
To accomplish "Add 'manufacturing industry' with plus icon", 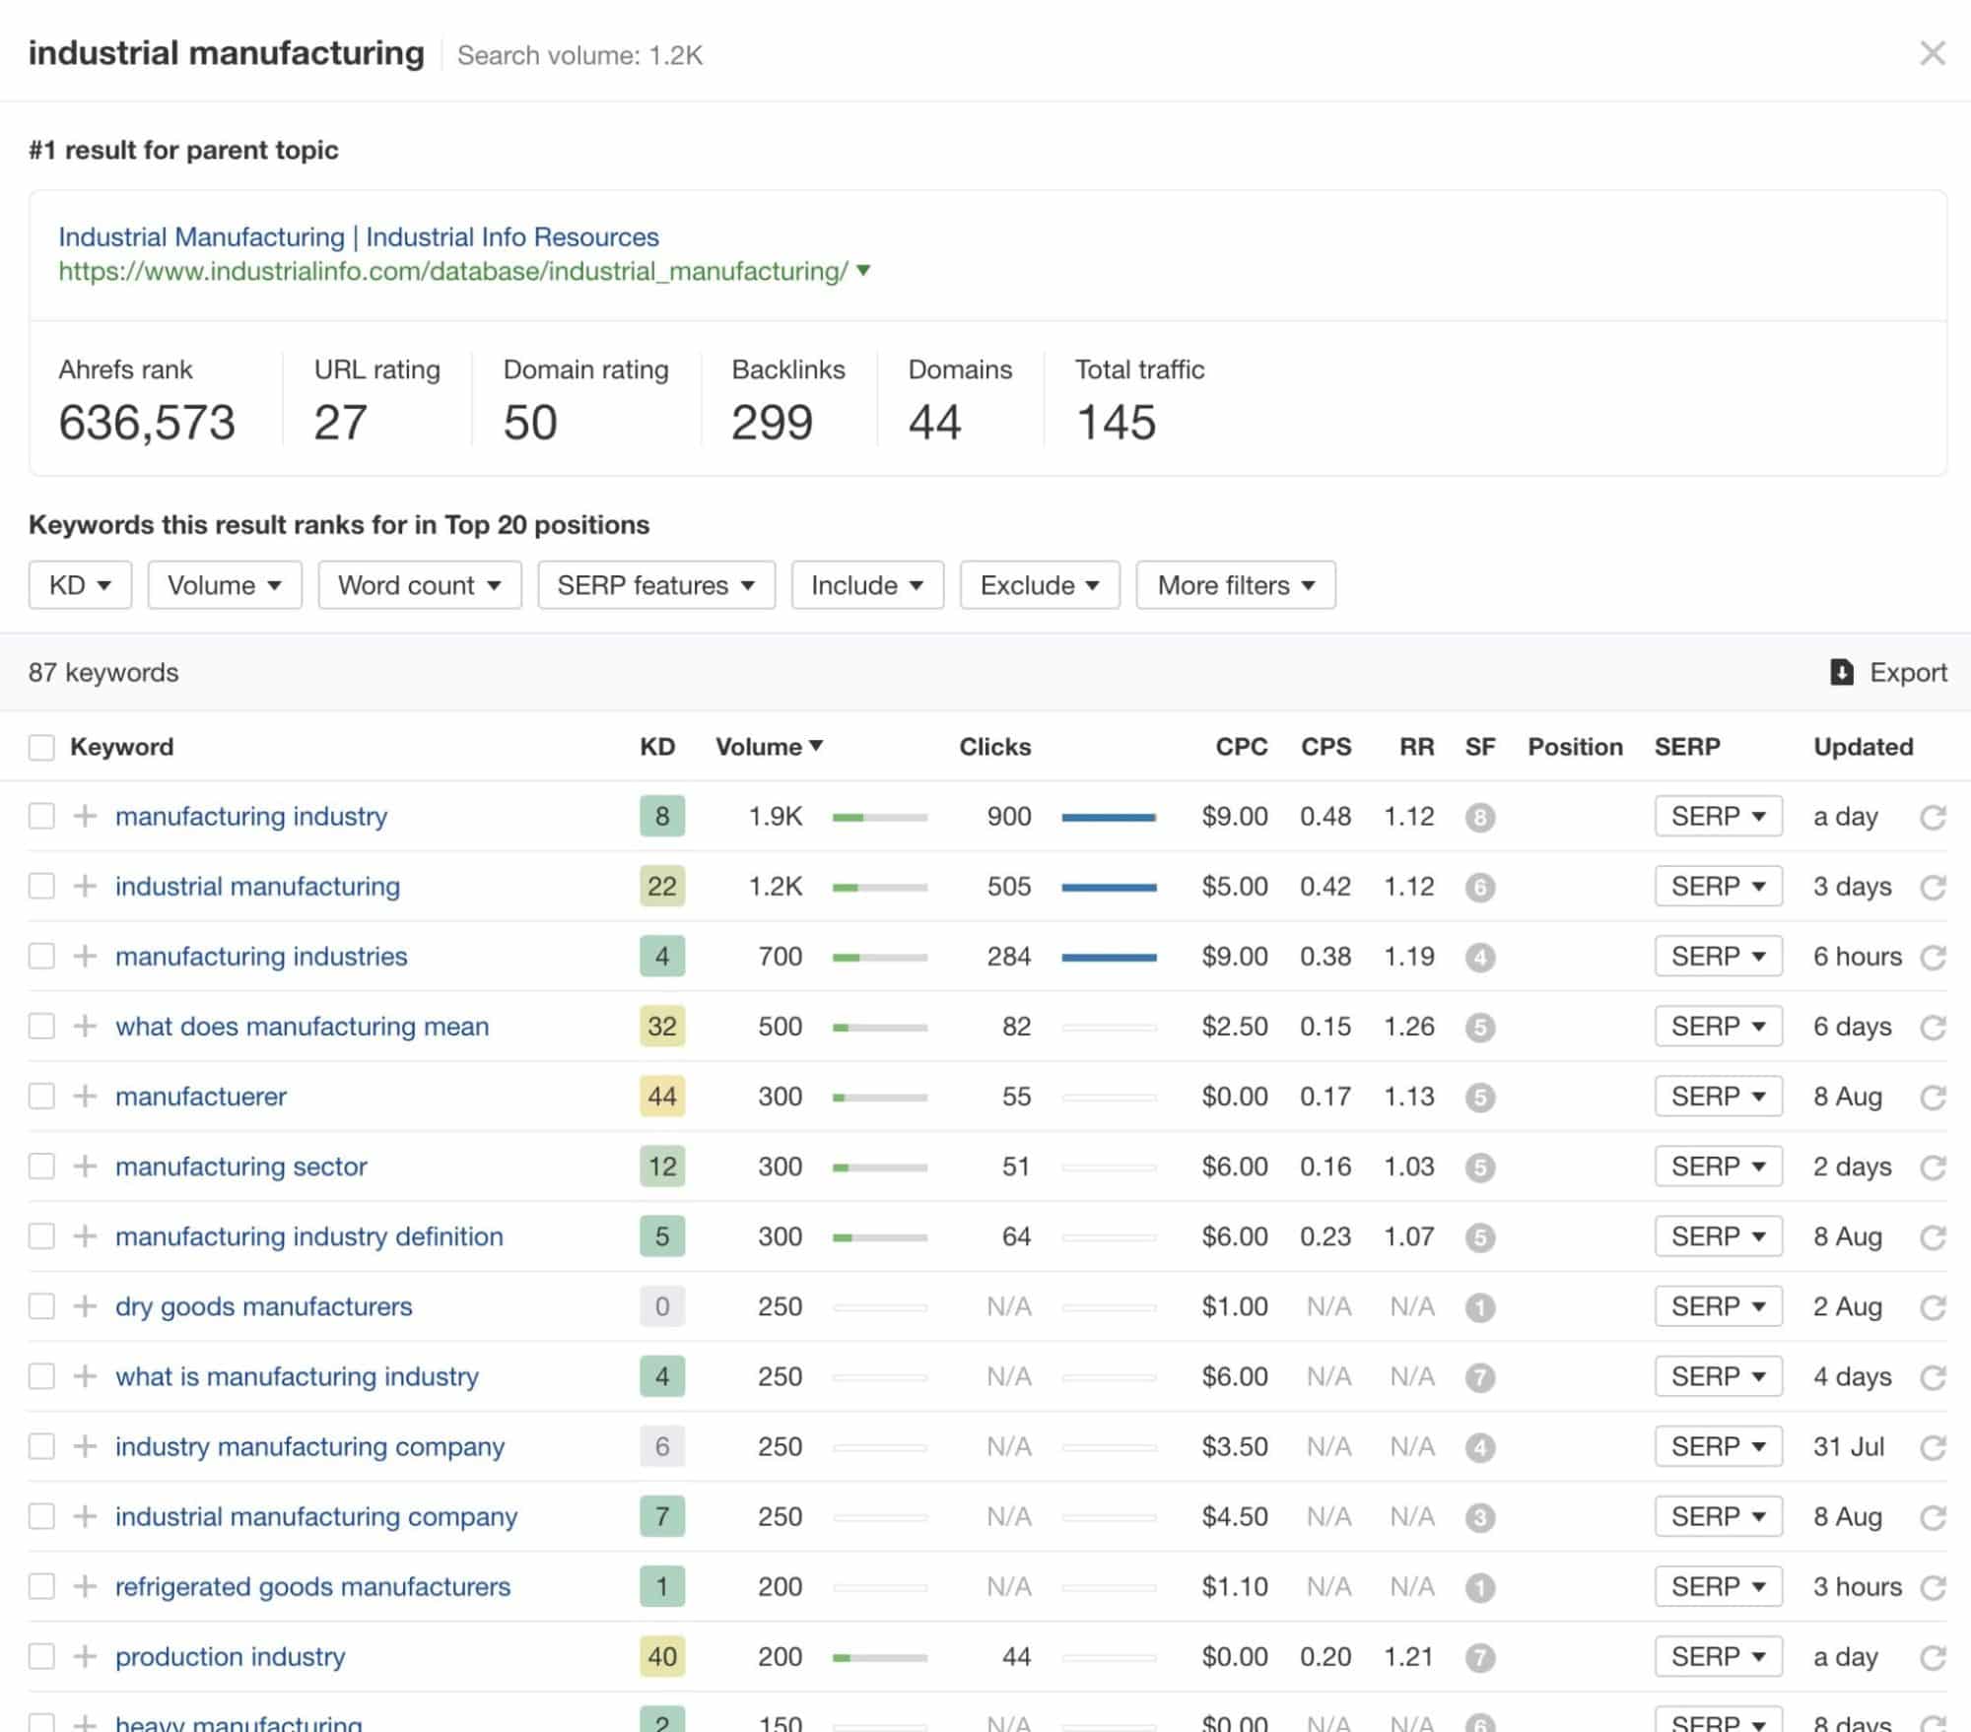I will (86, 816).
